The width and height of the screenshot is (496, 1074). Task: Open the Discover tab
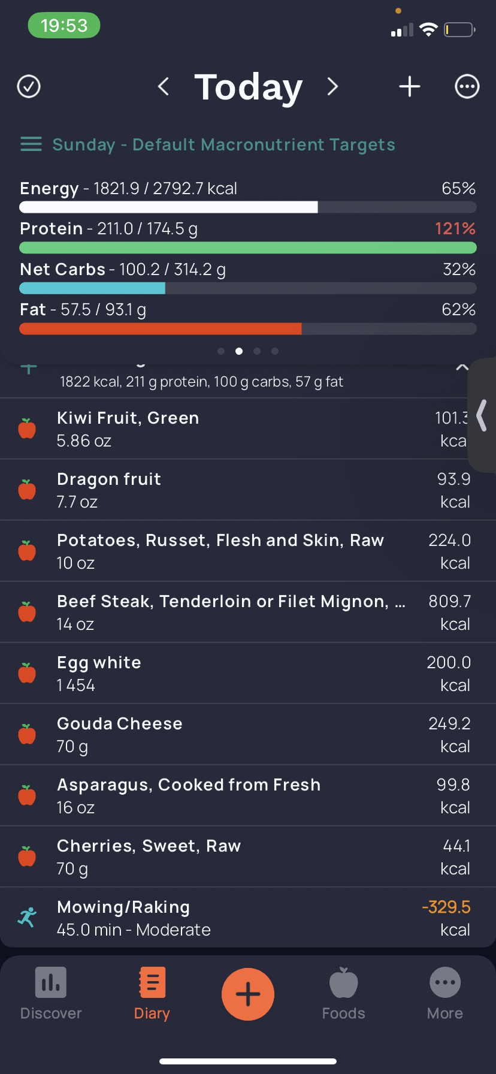point(51,994)
